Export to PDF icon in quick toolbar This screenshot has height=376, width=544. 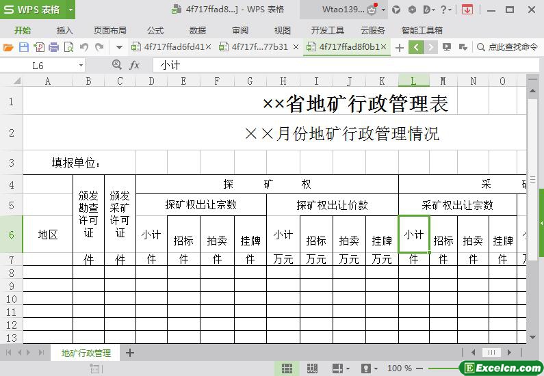point(39,46)
